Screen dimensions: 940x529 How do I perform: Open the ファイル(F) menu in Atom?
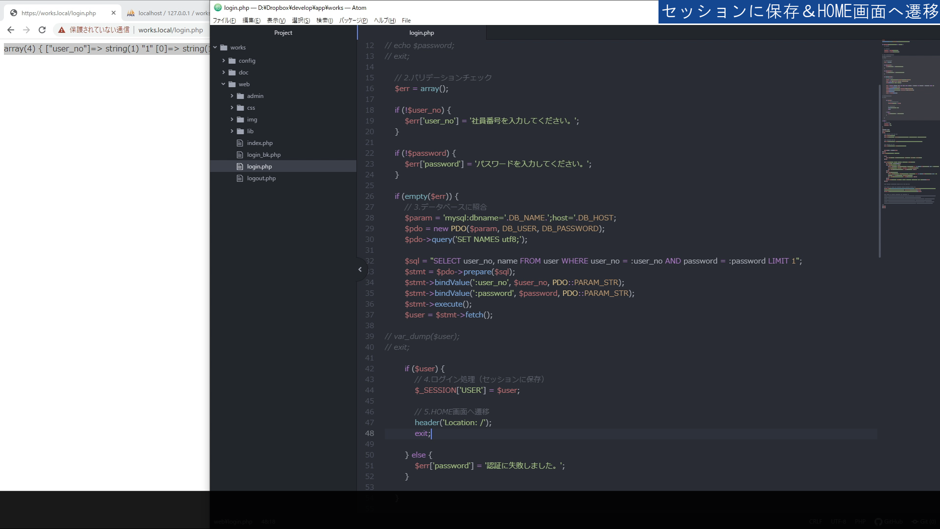click(224, 21)
